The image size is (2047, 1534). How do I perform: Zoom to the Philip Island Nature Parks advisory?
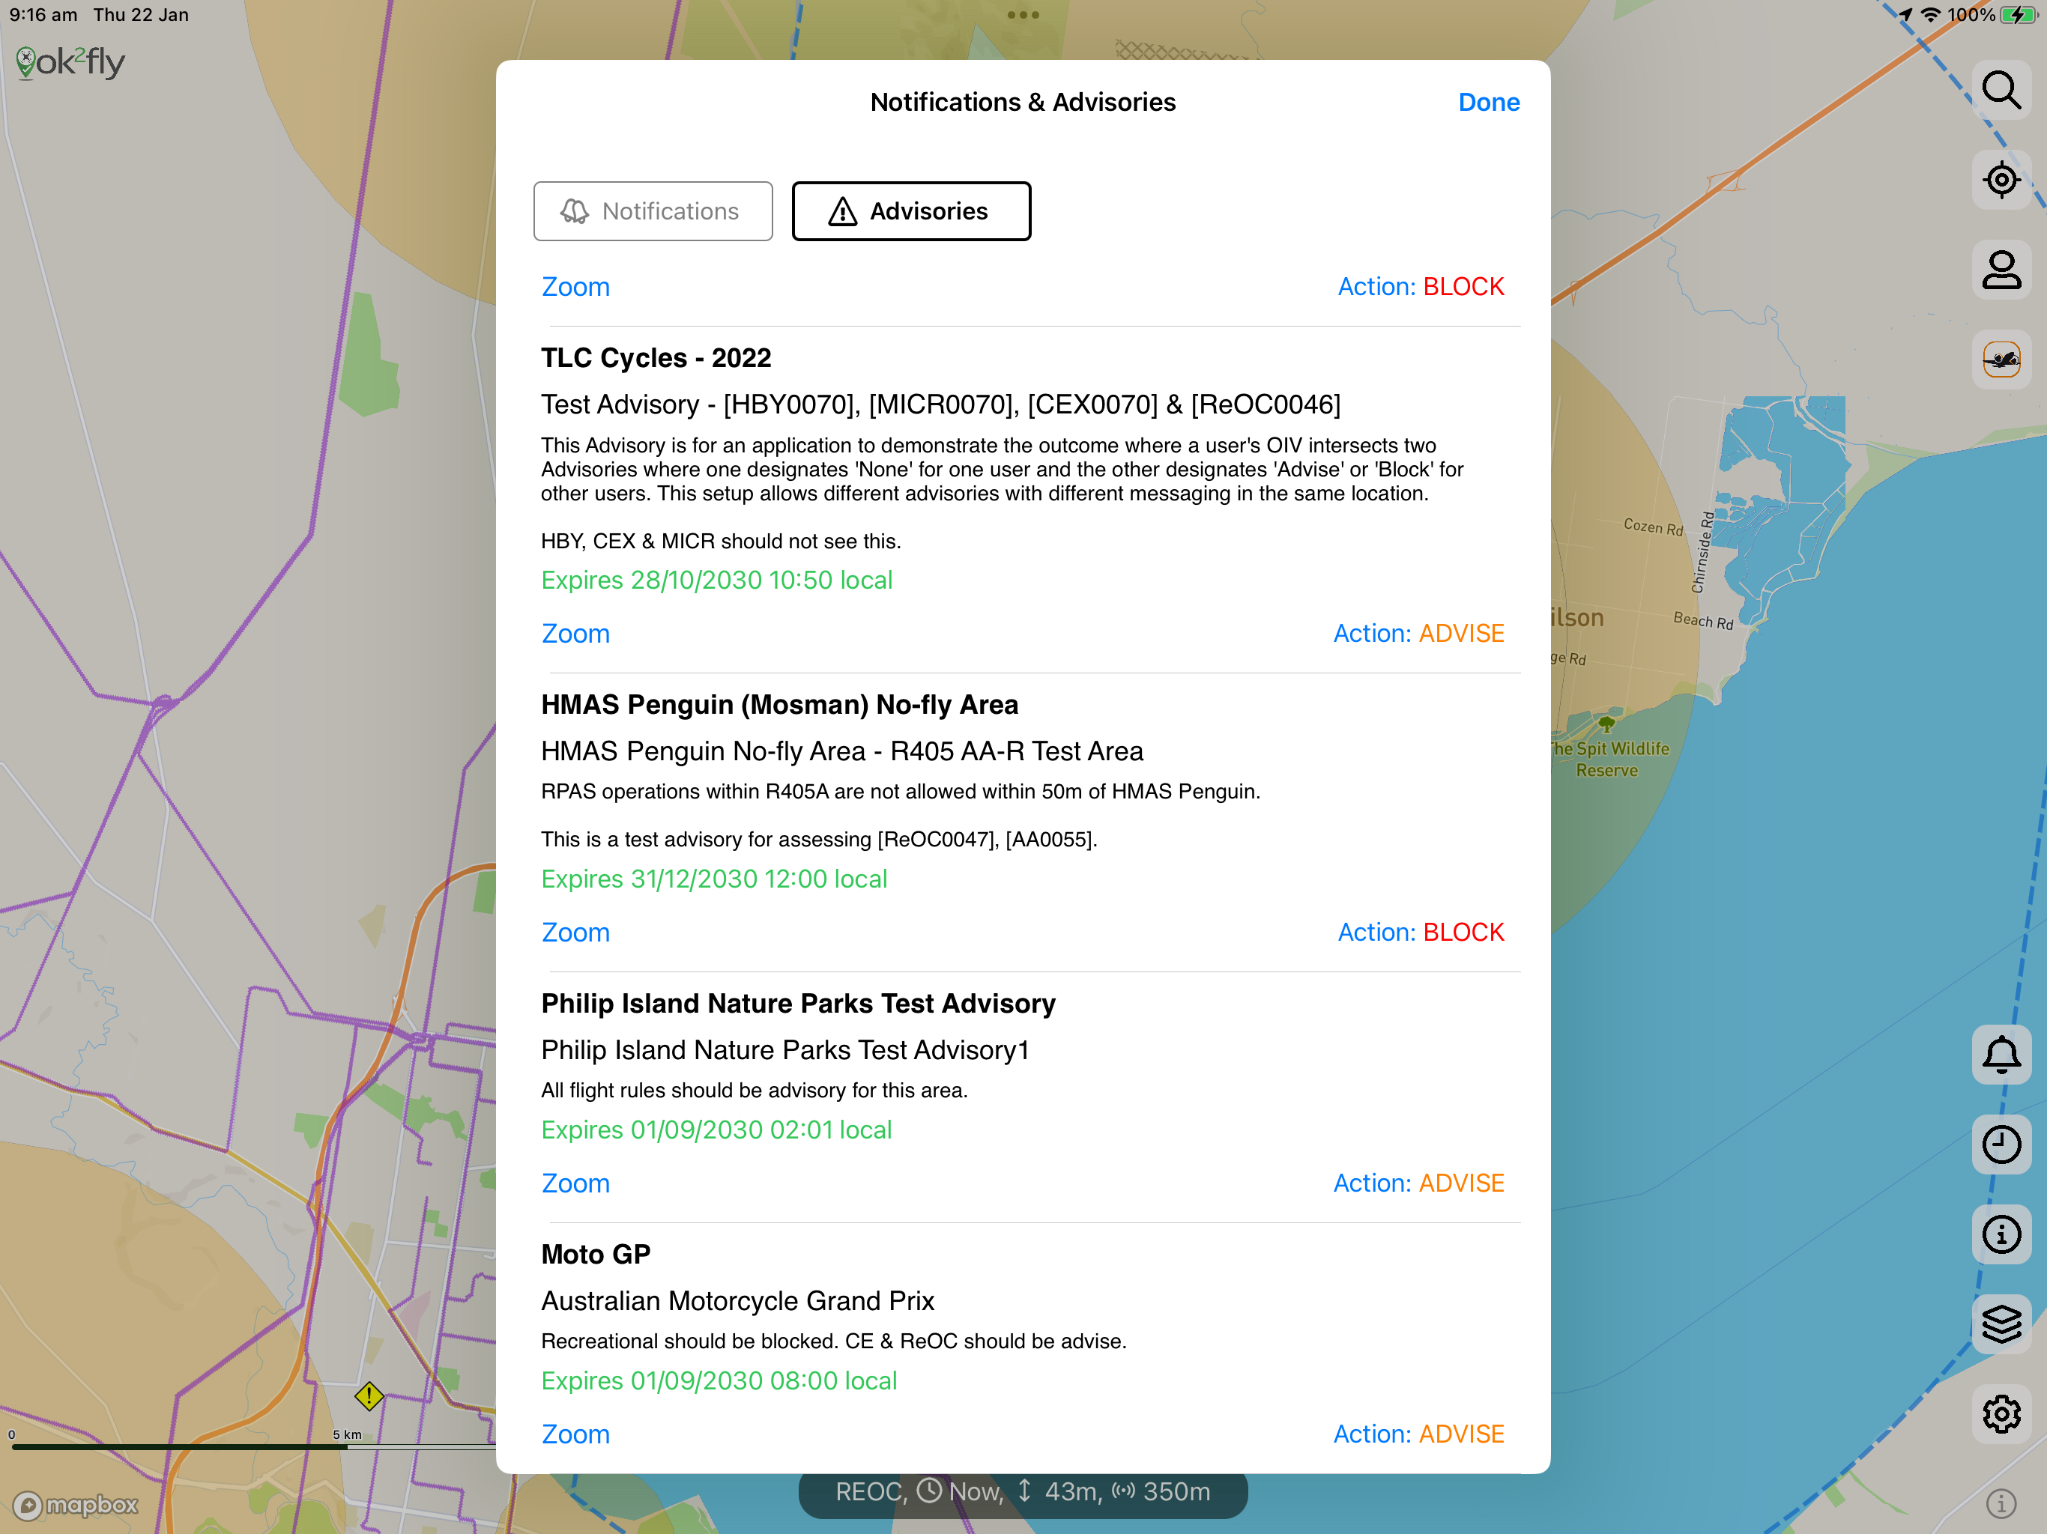coord(575,1183)
